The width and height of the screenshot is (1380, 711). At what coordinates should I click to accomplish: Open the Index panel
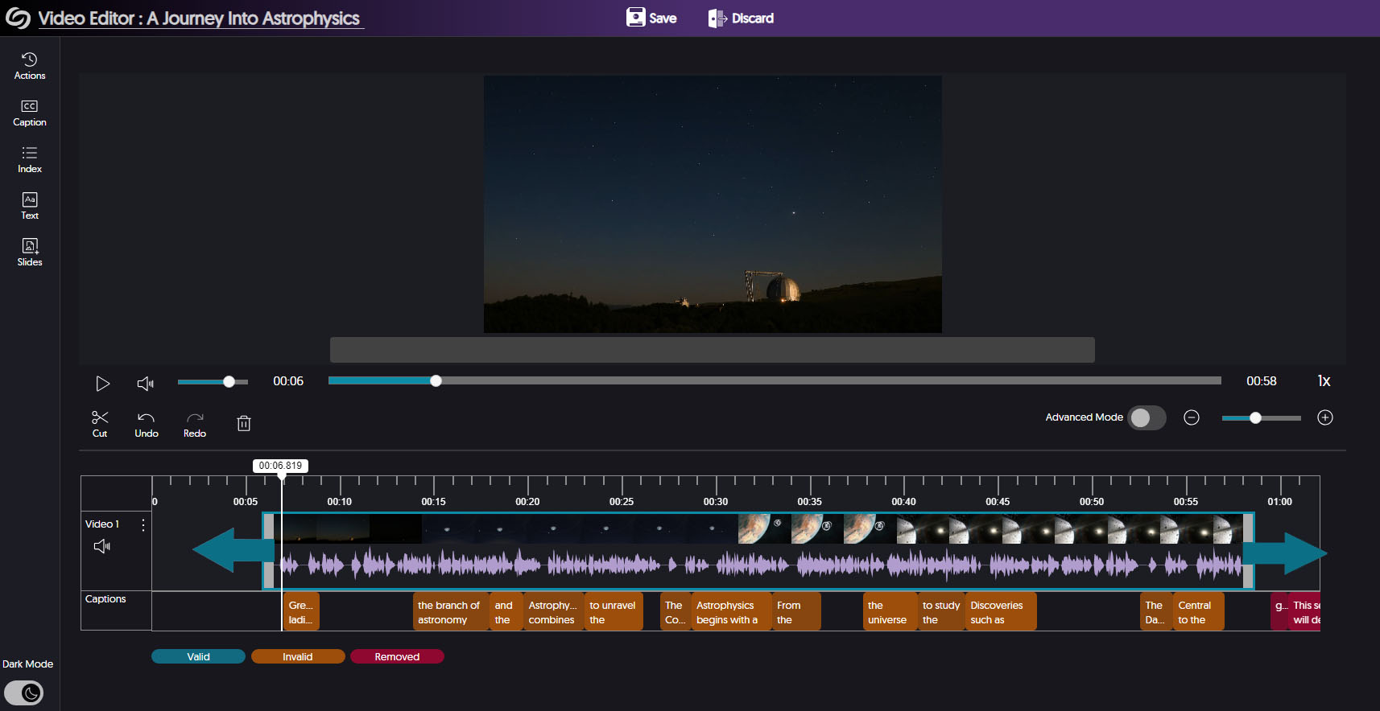(x=30, y=160)
